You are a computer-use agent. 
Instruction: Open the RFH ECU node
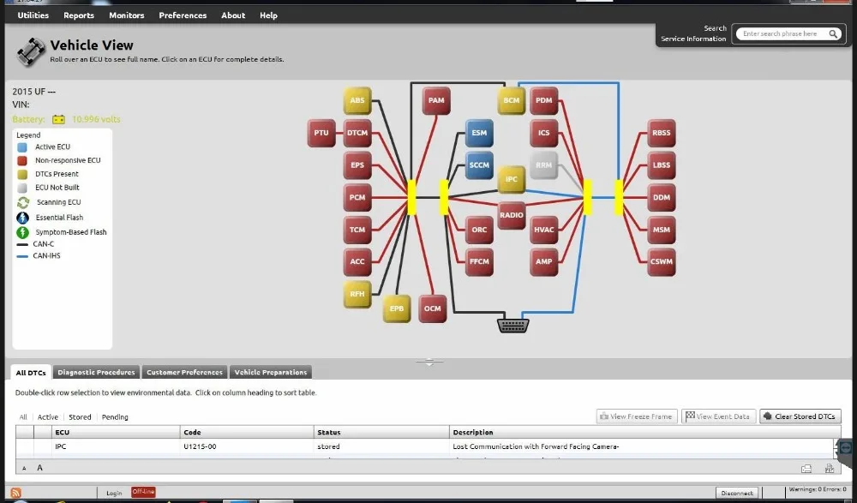(x=357, y=294)
